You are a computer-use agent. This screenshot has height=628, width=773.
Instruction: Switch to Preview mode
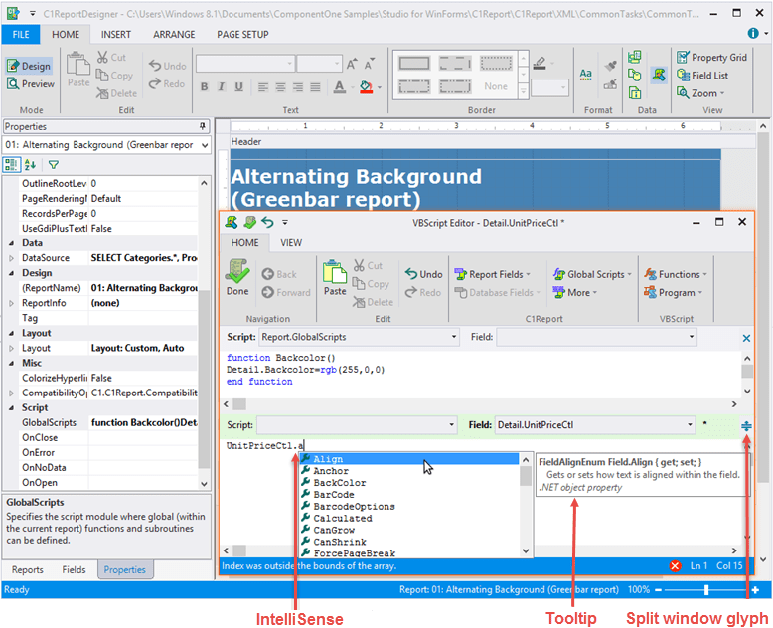[x=31, y=83]
